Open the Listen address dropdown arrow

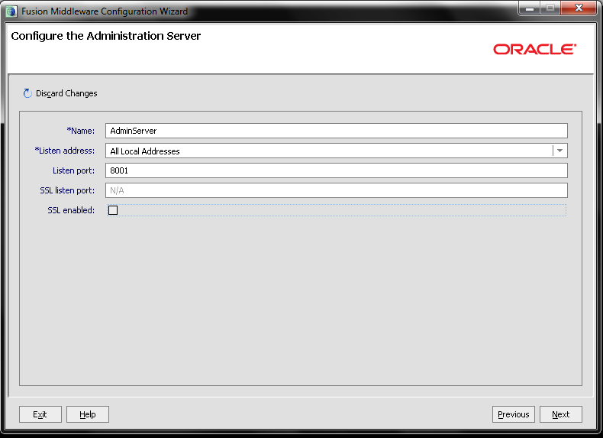(x=560, y=151)
